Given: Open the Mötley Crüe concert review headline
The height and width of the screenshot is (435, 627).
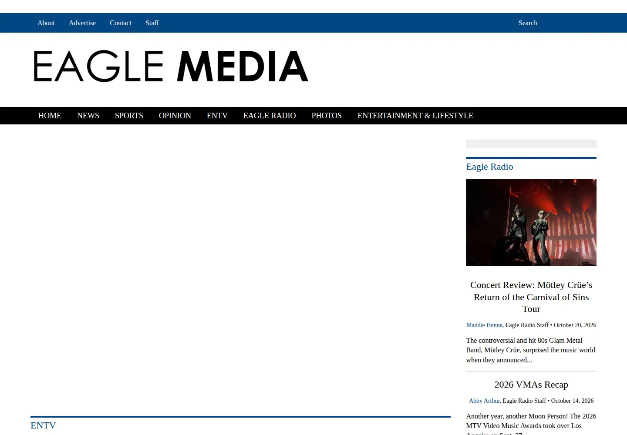Looking at the screenshot, I should [x=531, y=297].
